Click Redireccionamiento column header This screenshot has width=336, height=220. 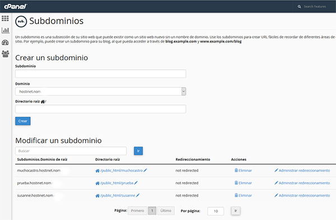pos(193,159)
